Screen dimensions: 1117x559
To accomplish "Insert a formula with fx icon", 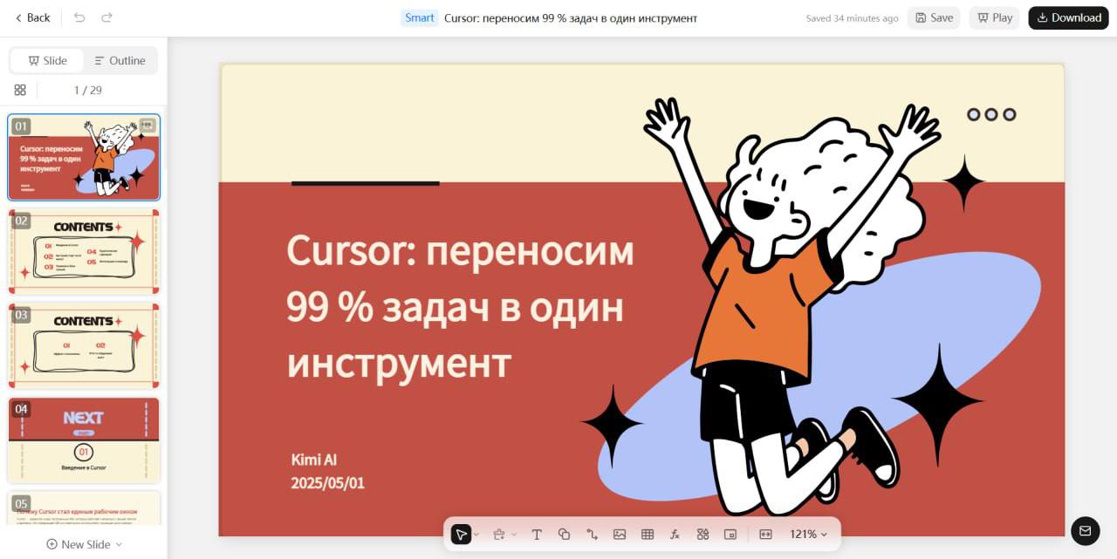I will (x=675, y=534).
